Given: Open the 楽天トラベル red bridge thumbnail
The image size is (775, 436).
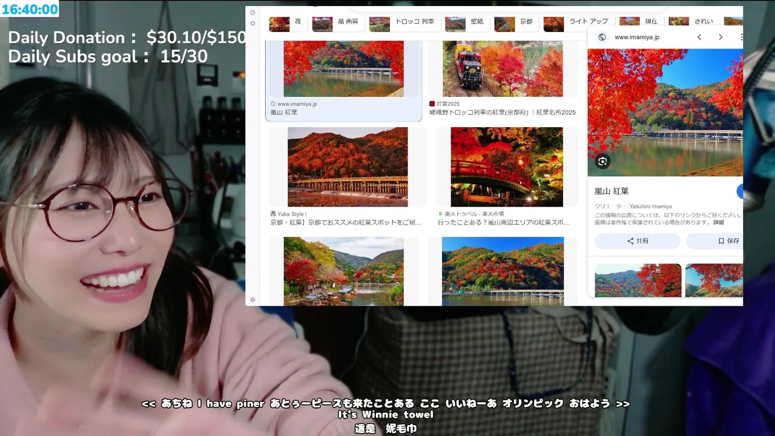Looking at the screenshot, I should (507, 167).
